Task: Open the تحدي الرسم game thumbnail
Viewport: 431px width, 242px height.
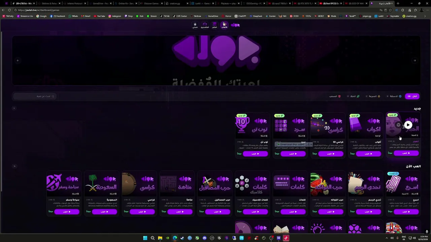Action: tap(365, 184)
